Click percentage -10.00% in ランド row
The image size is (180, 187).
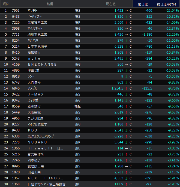click(x=172, y=76)
